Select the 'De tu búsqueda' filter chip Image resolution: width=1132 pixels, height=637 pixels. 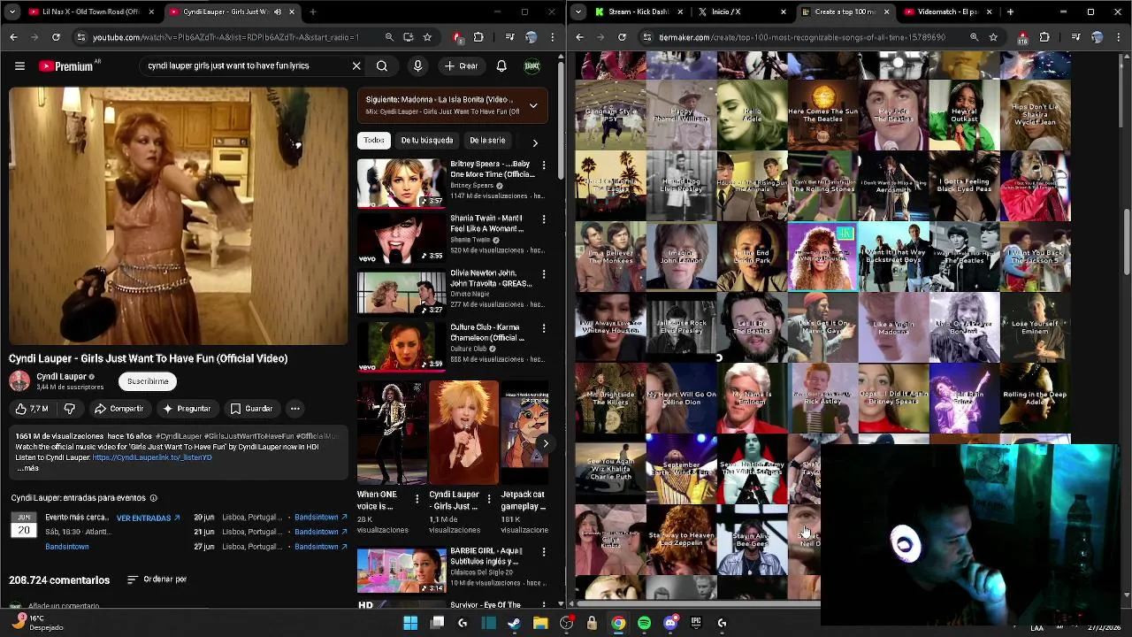[427, 141]
